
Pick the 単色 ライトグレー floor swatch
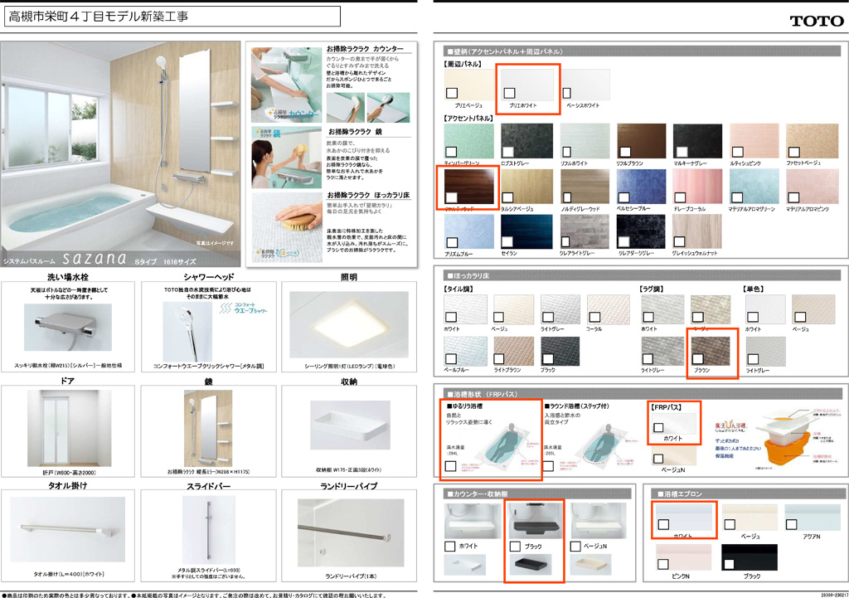click(x=765, y=351)
